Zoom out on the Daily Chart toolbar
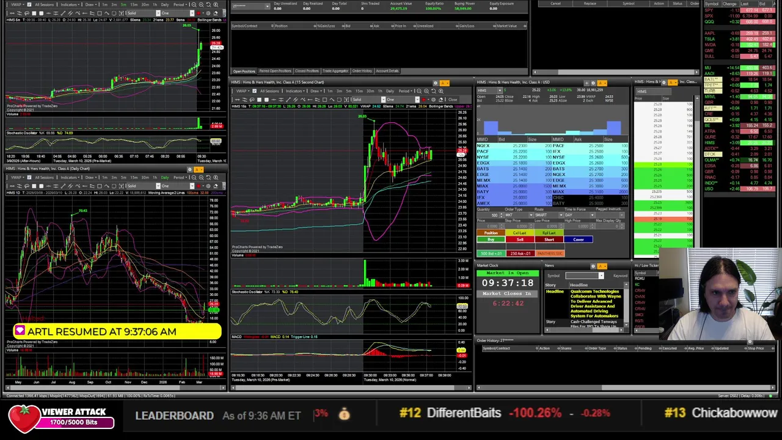Image resolution: width=782 pixels, height=440 pixels. (x=194, y=178)
